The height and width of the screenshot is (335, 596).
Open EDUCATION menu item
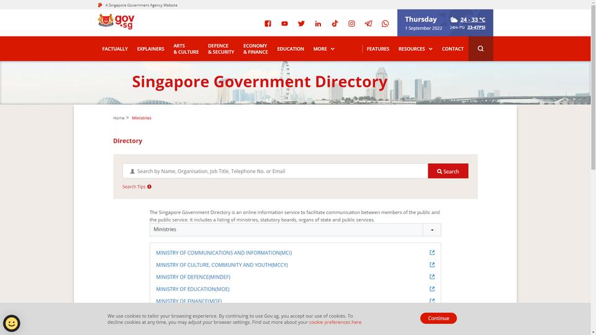pyautogui.click(x=291, y=49)
